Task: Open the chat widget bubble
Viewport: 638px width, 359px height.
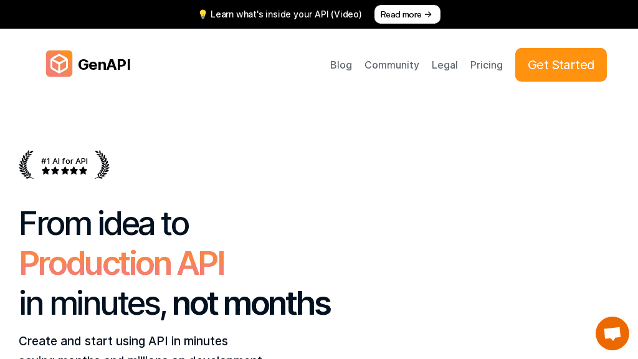Action: pos(612,333)
